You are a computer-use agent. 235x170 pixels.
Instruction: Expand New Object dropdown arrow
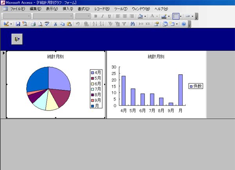(x=177, y=24)
